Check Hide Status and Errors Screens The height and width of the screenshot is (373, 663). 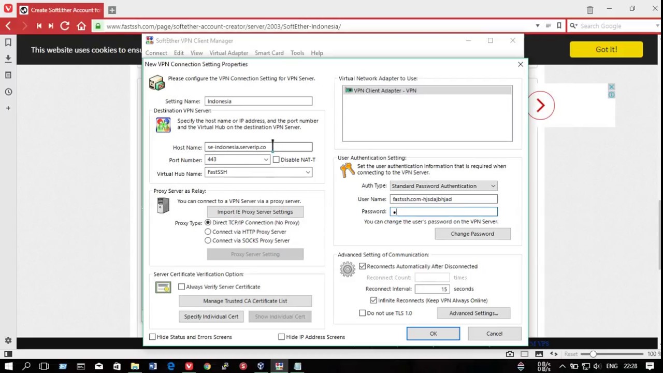[152, 337]
